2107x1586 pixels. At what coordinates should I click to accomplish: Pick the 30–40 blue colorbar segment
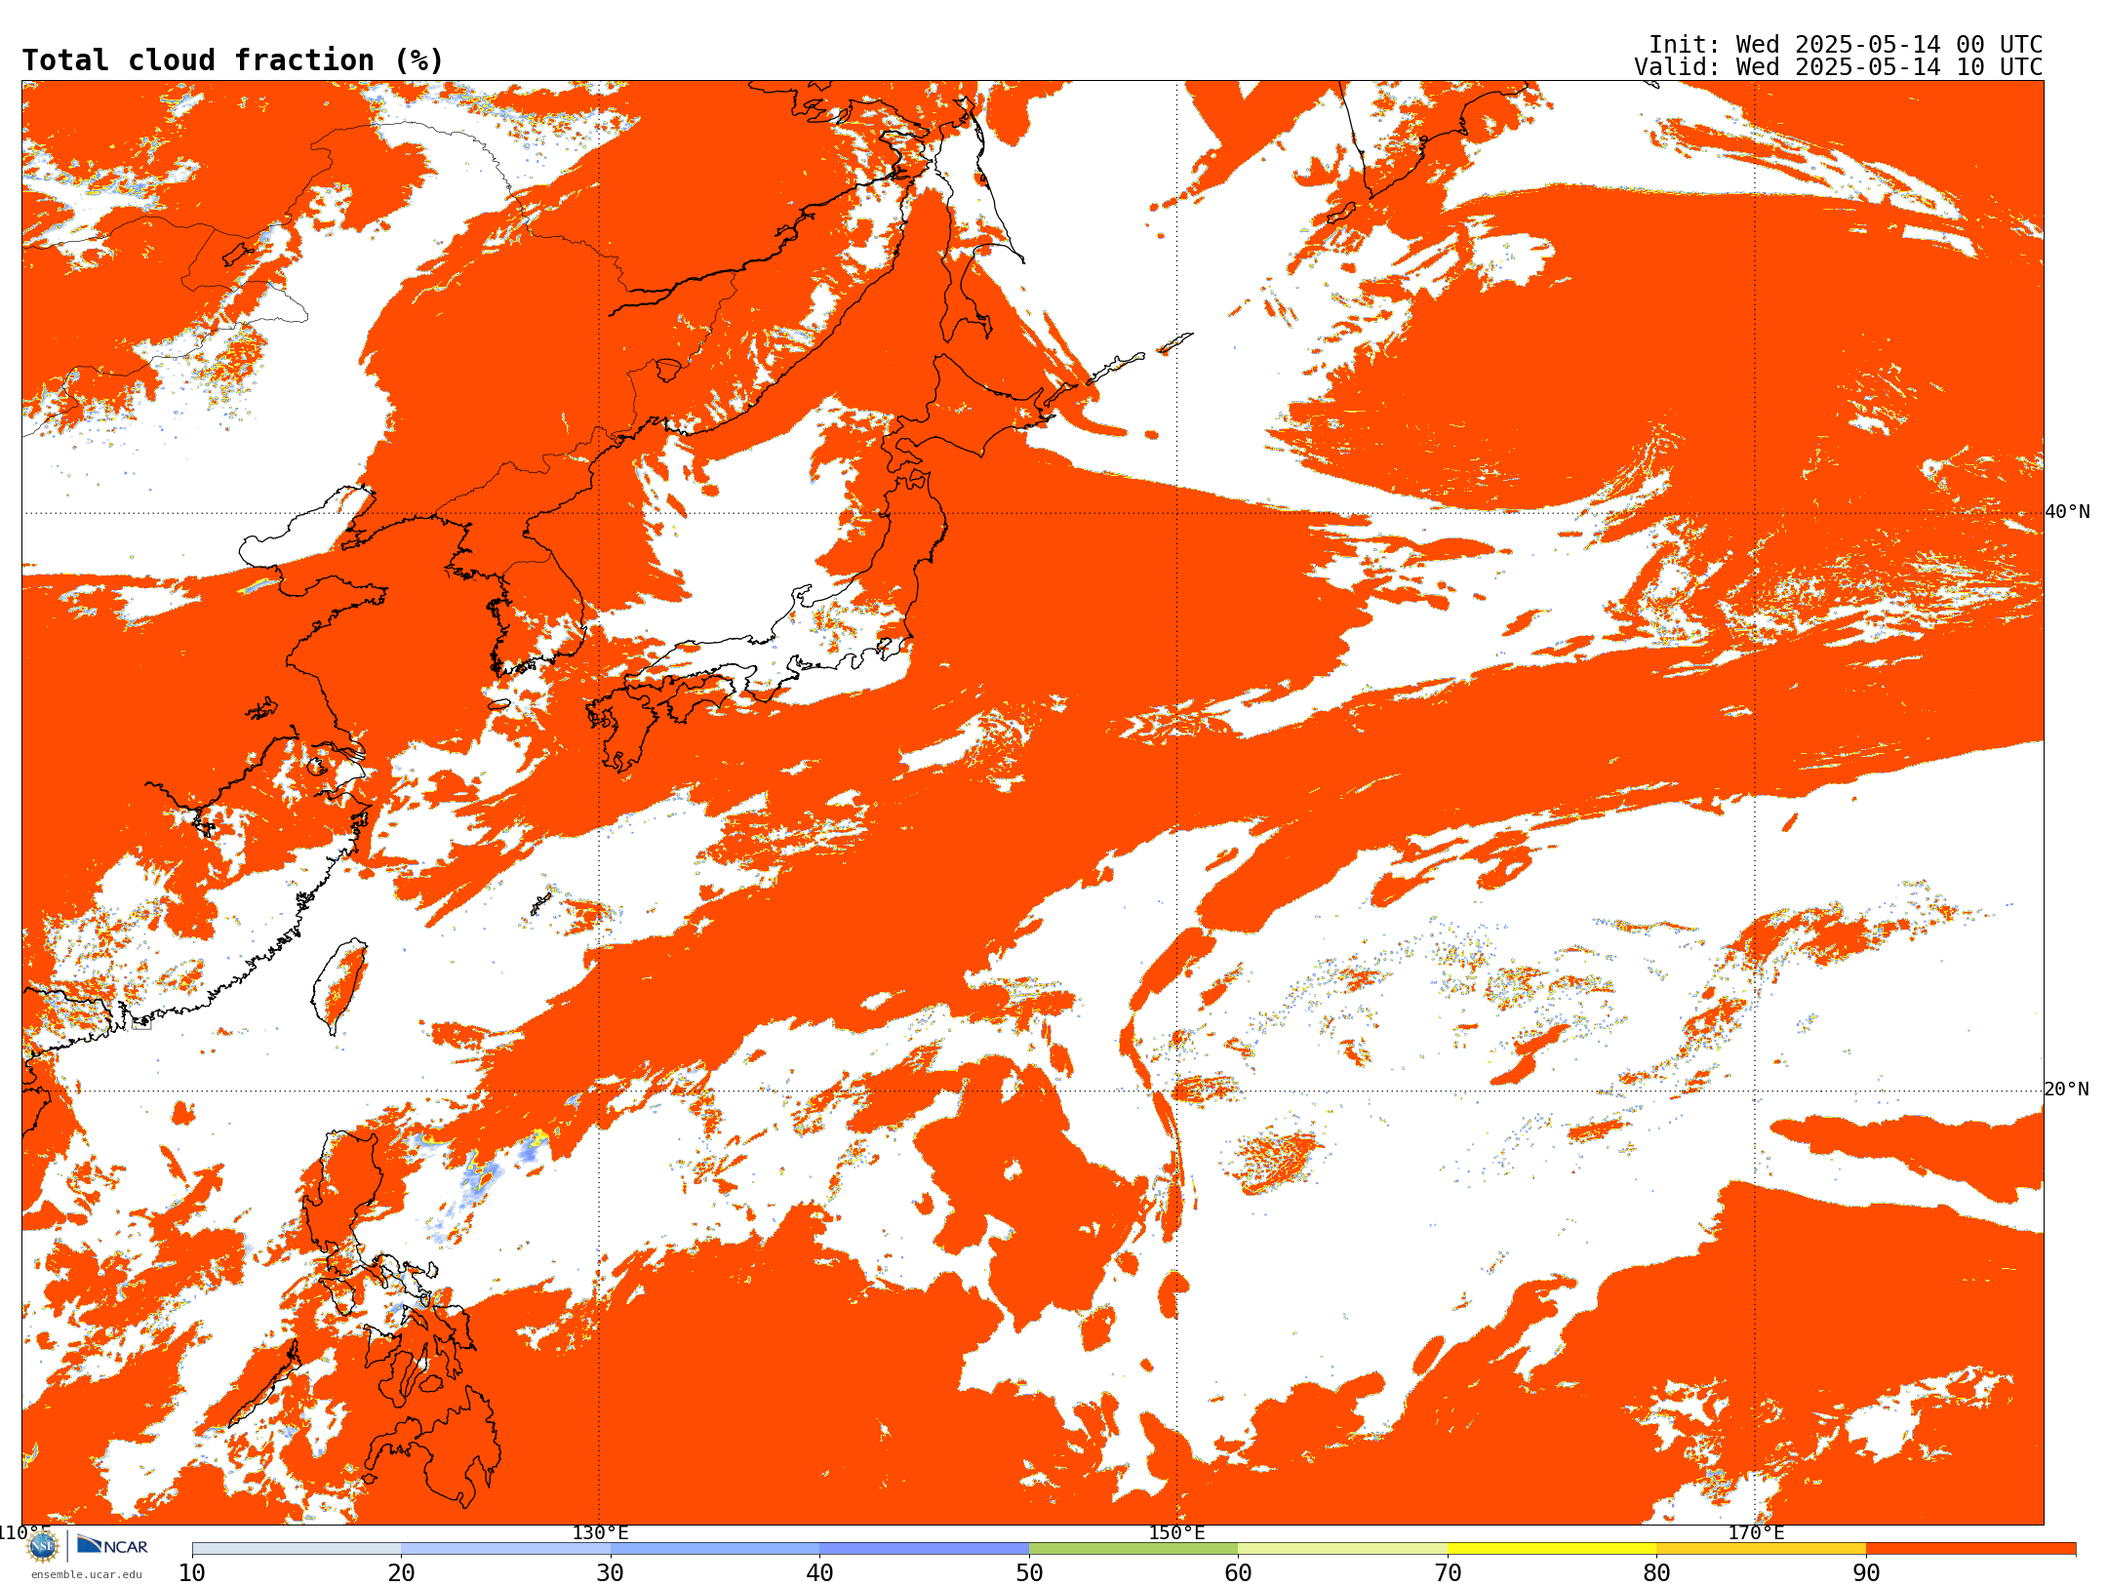[715, 1549]
